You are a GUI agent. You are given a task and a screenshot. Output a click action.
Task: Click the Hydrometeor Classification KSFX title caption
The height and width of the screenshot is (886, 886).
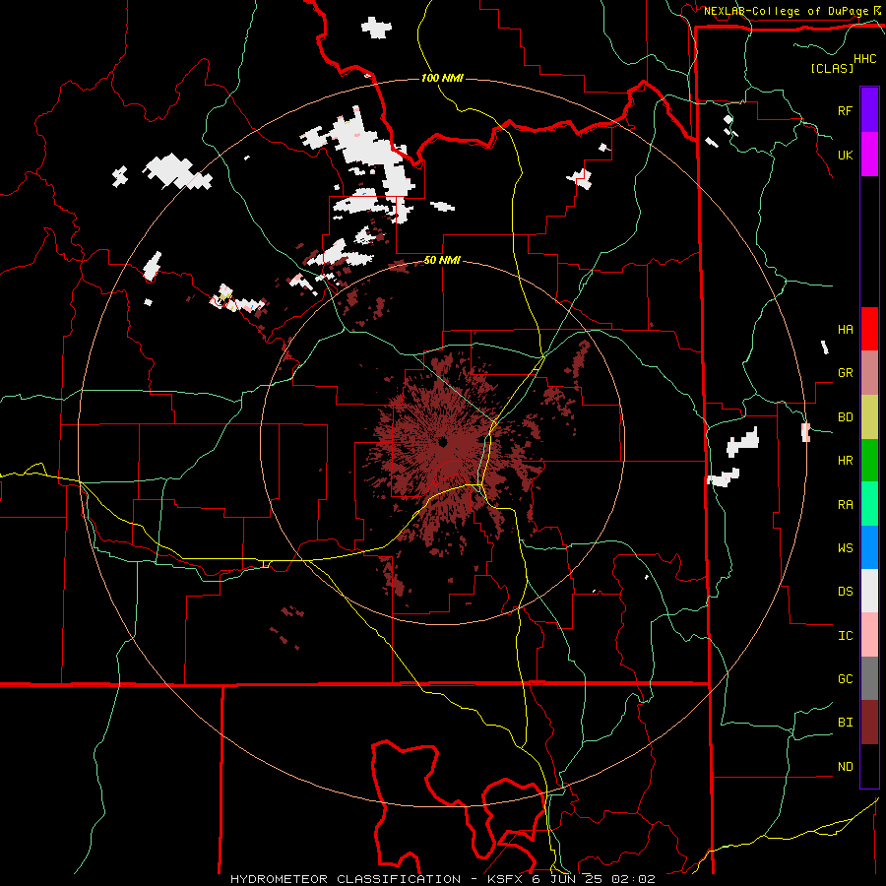coord(442,879)
